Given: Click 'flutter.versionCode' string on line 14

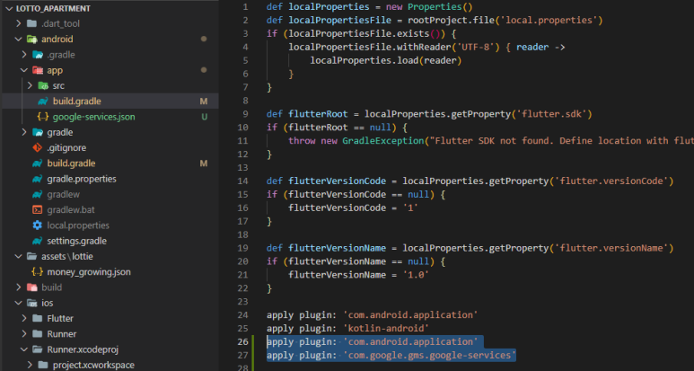Looking at the screenshot, I should click(611, 181).
